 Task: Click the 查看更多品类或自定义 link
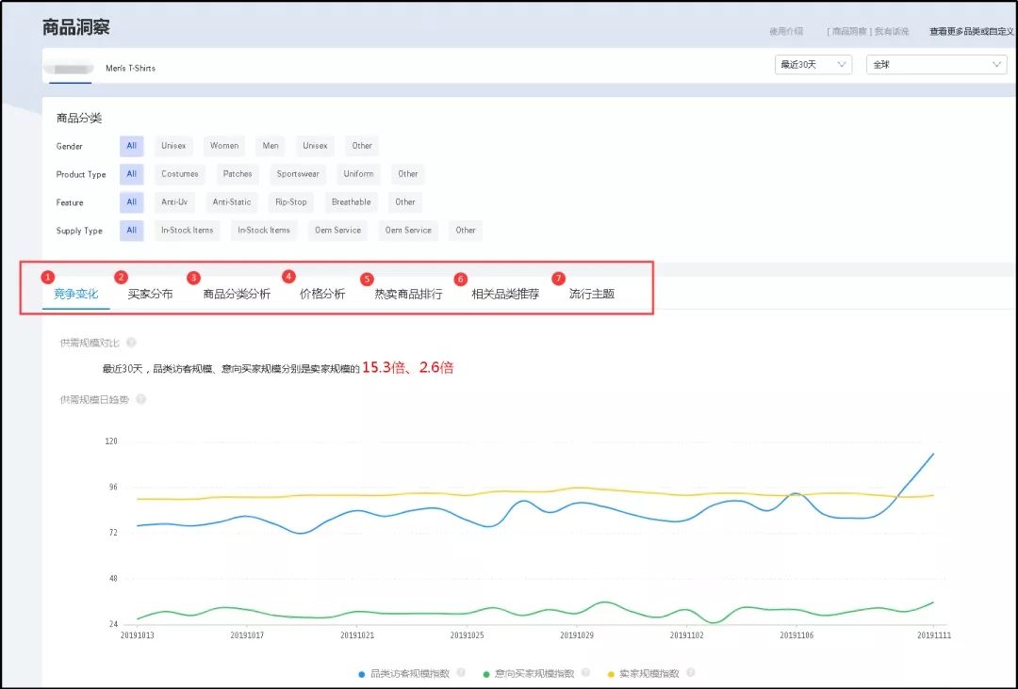[x=971, y=31]
